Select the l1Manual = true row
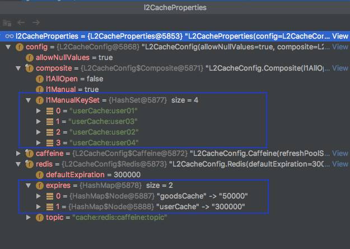 click(175, 89)
